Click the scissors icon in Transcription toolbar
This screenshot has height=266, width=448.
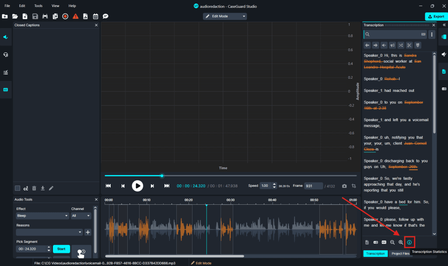409,45
